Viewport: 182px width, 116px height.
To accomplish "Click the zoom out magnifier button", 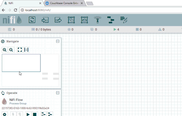I will [11, 50].
